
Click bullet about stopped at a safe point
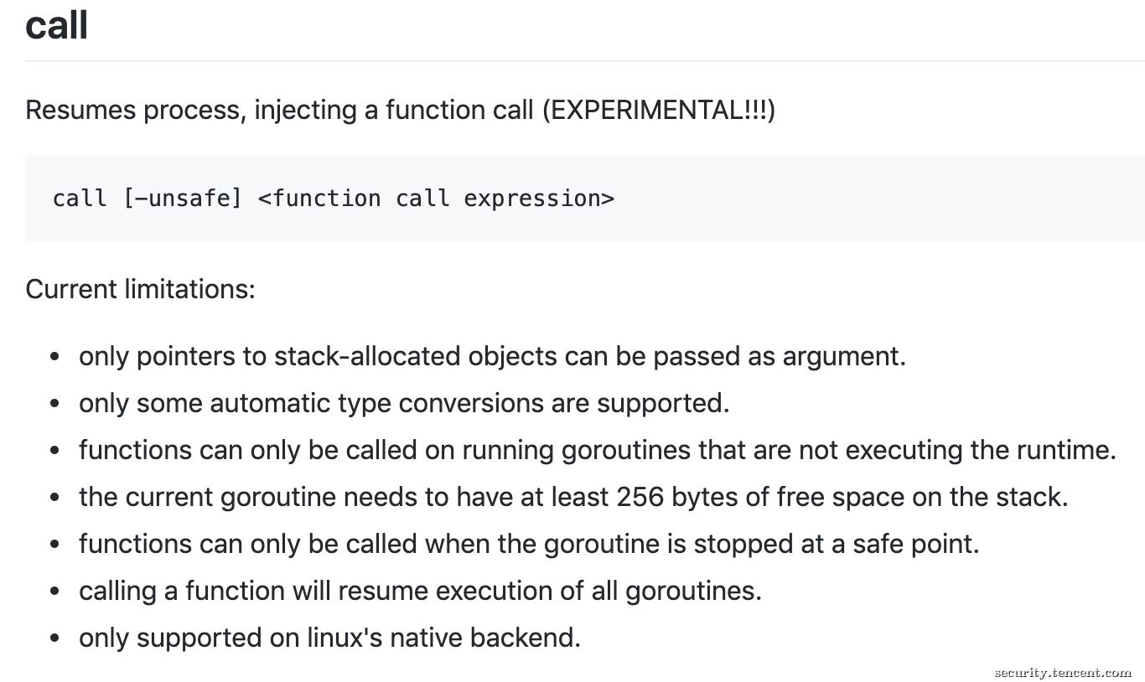pos(529,544)
